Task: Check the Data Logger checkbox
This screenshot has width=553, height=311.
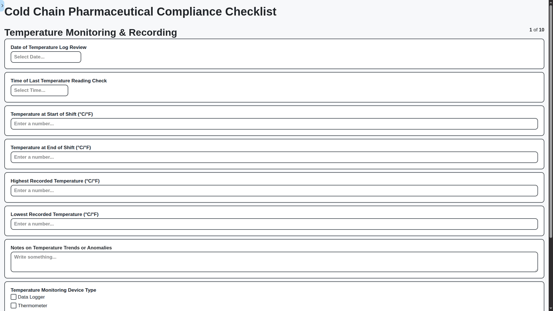Action: (x=13, y=297)
